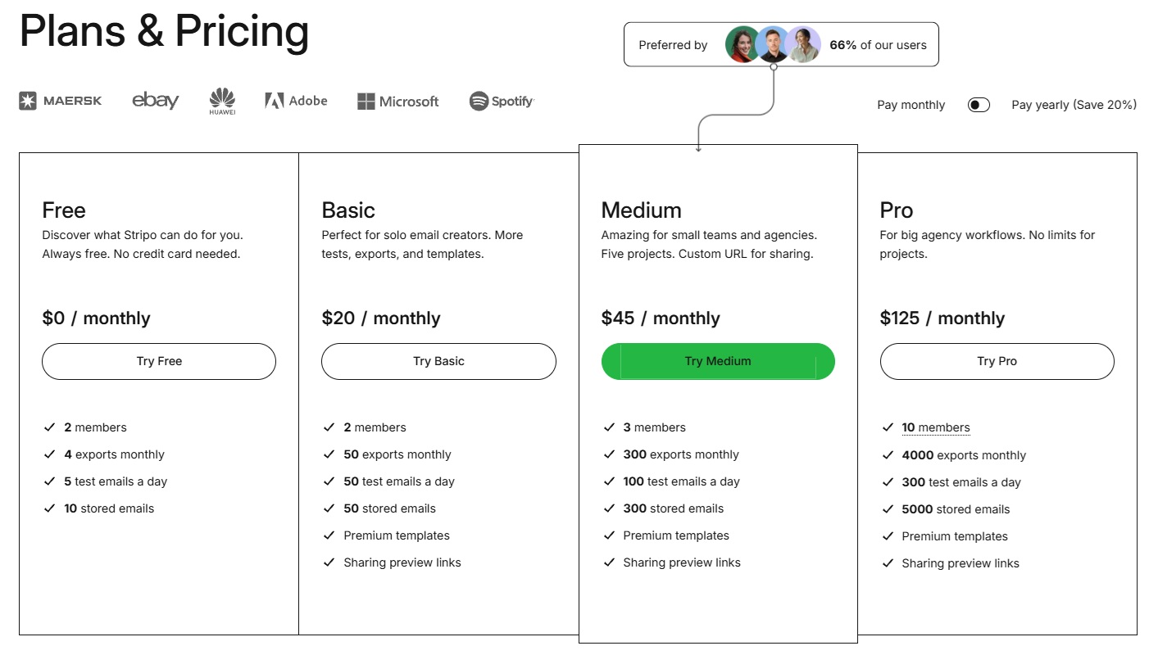Click the Microsoft logo
The image size is (1158, 655).
398,102
